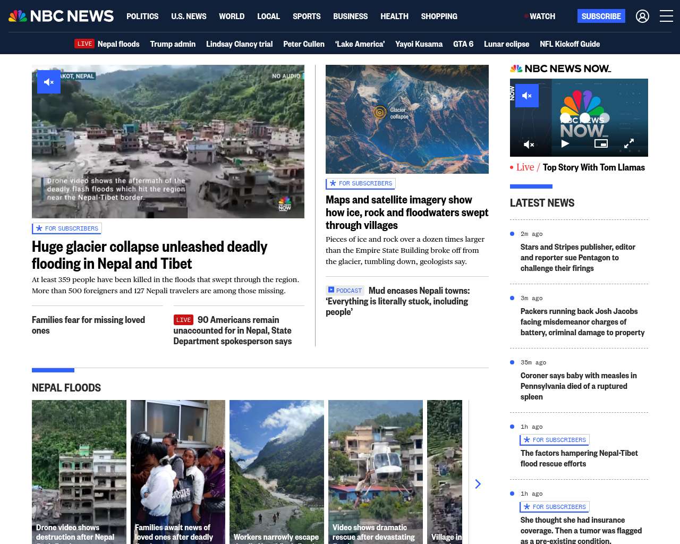Select Shopping in the top navigation
680x544 pixels.
click(439, 16)
